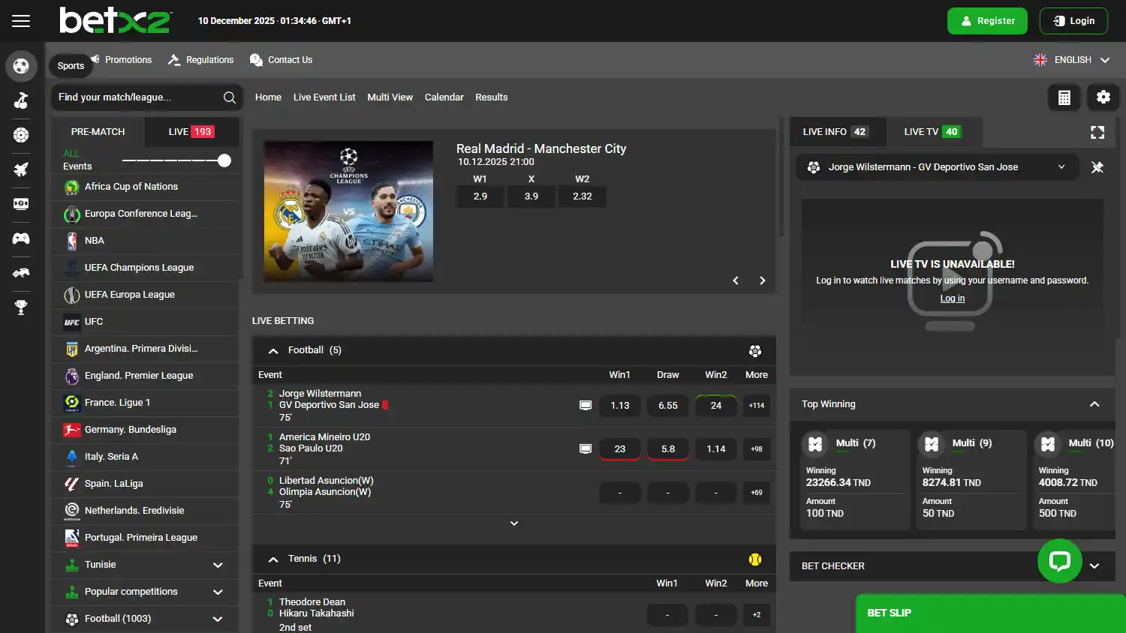
Task: Open the trophy tournaments sidebar icon
Action: point(21,307)
